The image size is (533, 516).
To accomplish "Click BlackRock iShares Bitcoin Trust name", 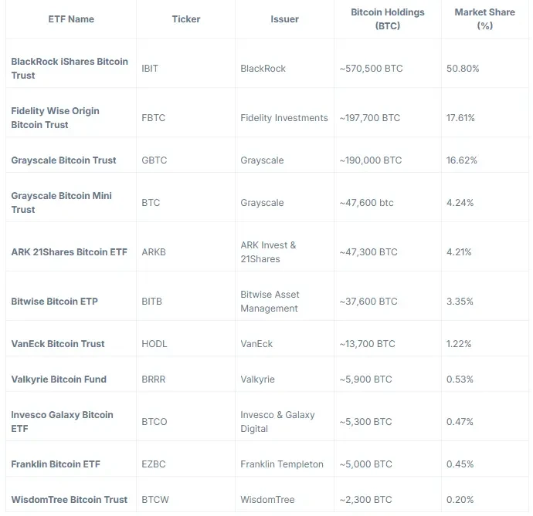I will tap(70, 69).
